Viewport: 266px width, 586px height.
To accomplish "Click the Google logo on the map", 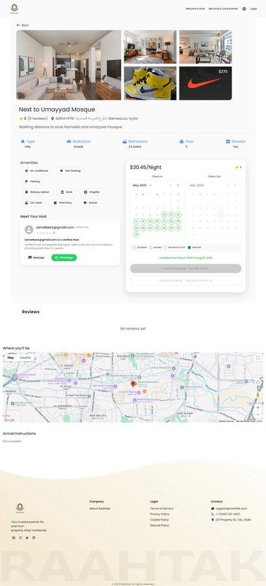I will click(9, 420).
